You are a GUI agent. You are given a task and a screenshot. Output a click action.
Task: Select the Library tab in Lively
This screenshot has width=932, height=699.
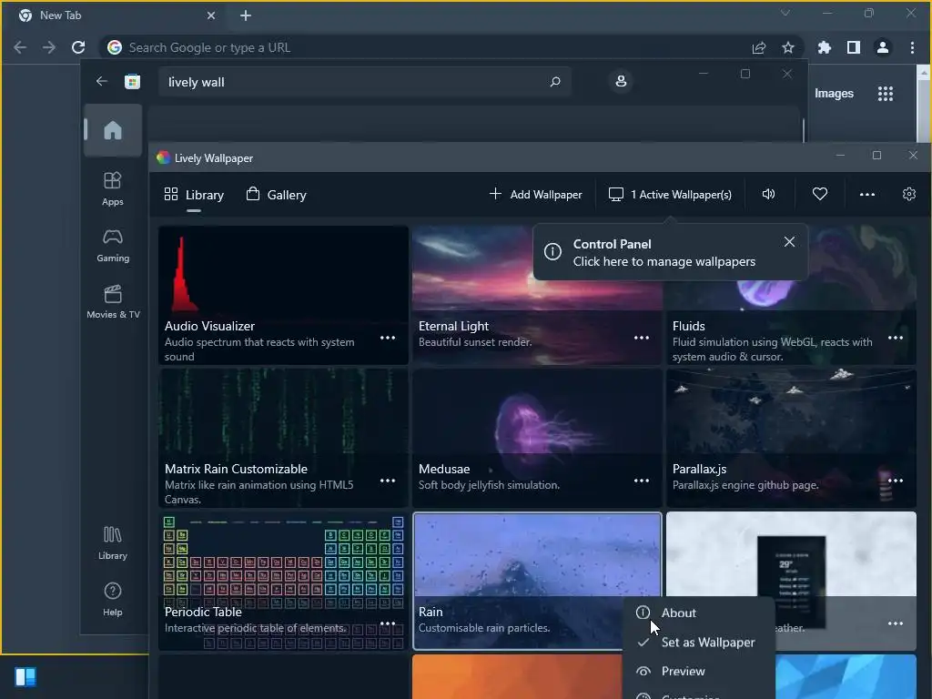194,195
